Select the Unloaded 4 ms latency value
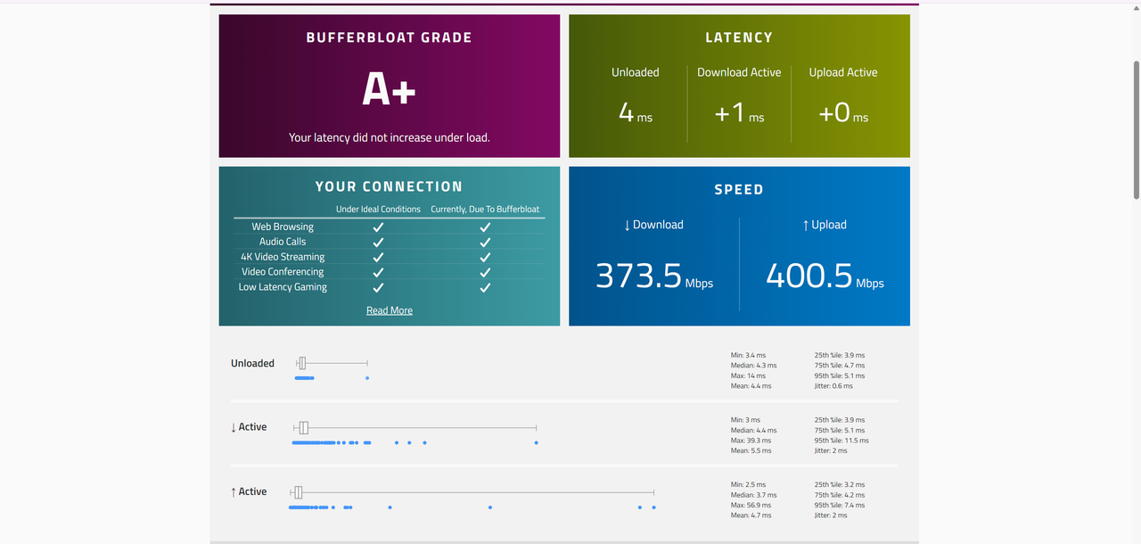1141x544 pixels. pos(636,112)
